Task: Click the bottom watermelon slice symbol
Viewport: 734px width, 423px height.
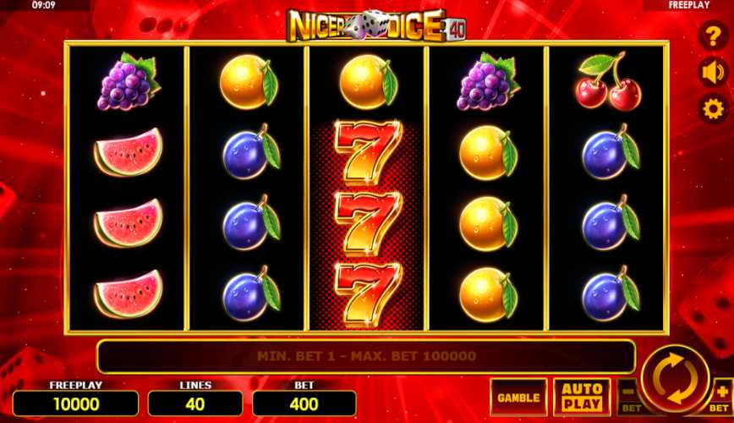Action: pos(128,294)
